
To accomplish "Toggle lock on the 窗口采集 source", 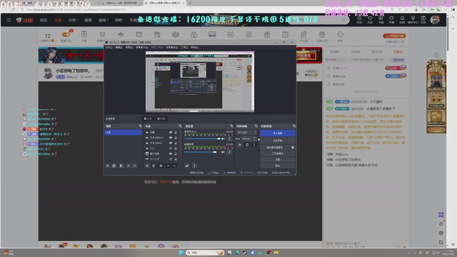I will 176,154.
